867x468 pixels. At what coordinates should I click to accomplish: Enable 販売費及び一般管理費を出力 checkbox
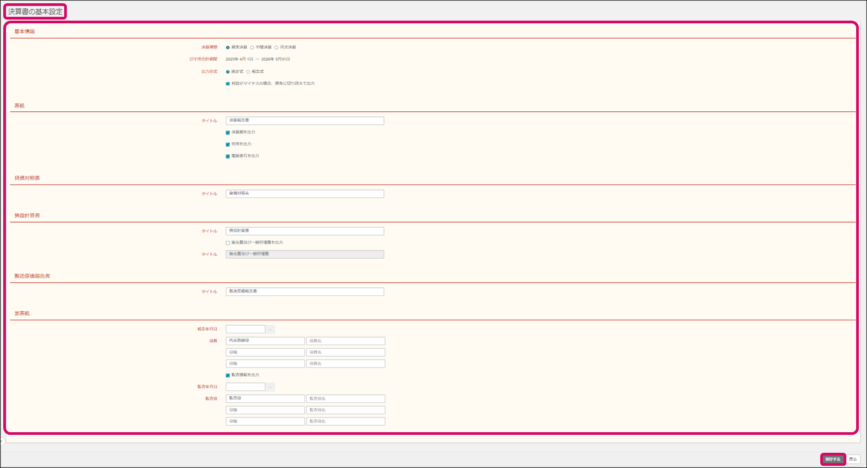pyautogui.click(x=228, y=243)
